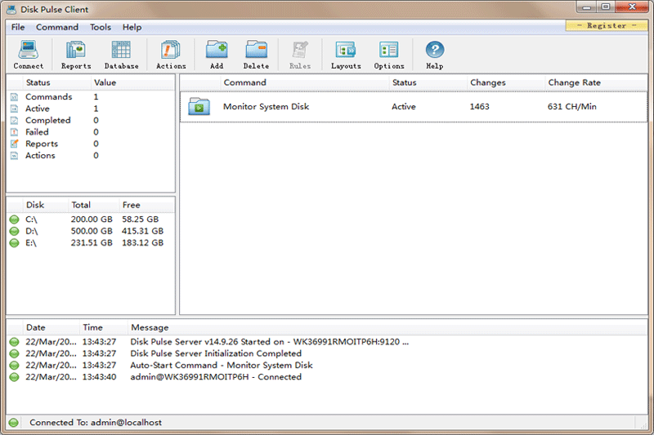
Task: Click the '1463' changes value
Action: (x=479, y=107)
